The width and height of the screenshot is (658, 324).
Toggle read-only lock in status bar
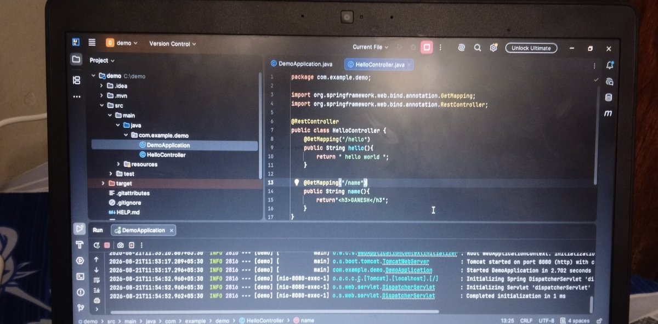pyautogui.click(x=599, y=321)
